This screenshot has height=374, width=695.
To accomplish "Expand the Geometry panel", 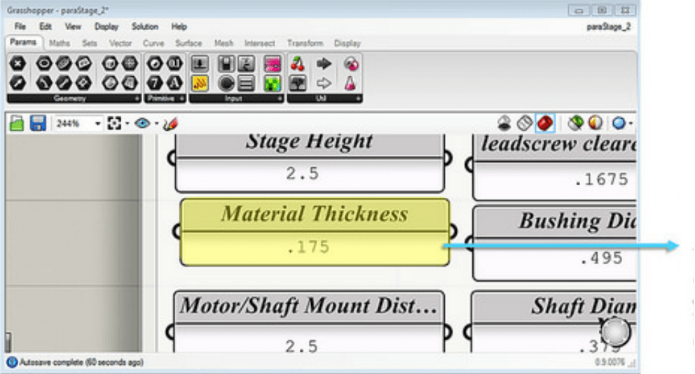I will pos(137,99).
